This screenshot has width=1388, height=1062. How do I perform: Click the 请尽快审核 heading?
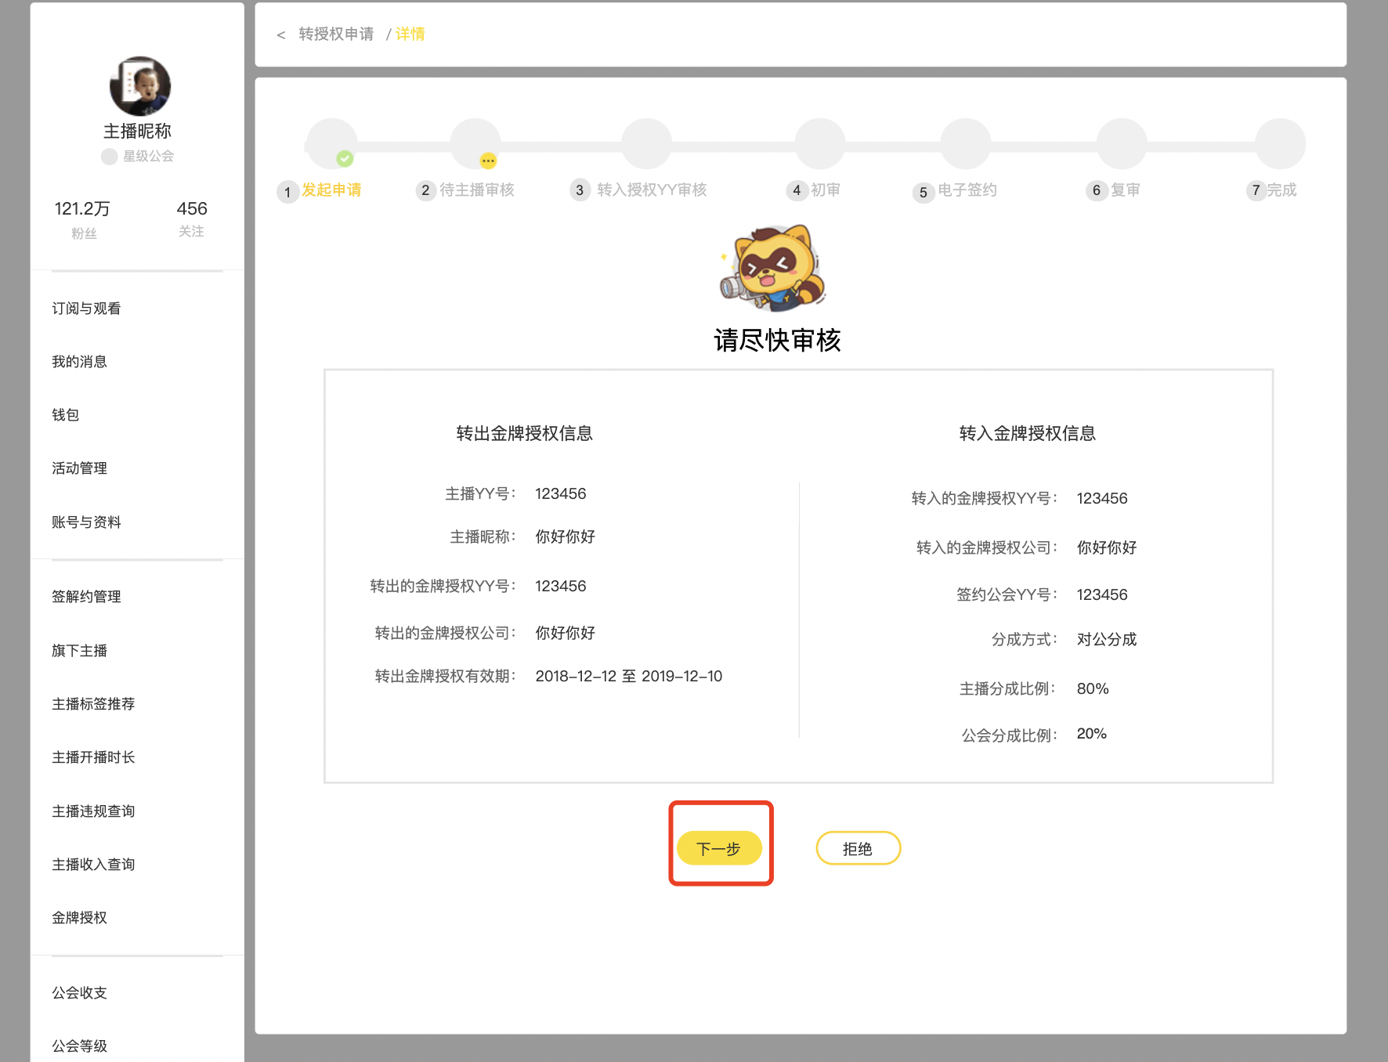(x=777, y=341)
